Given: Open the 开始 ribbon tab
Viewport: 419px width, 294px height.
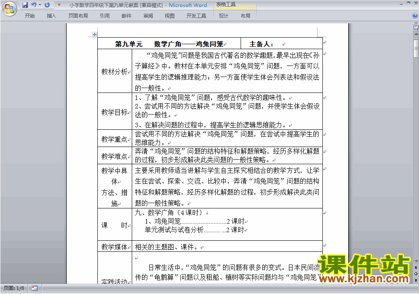Looking at the screenshot, I should [29, 16].
